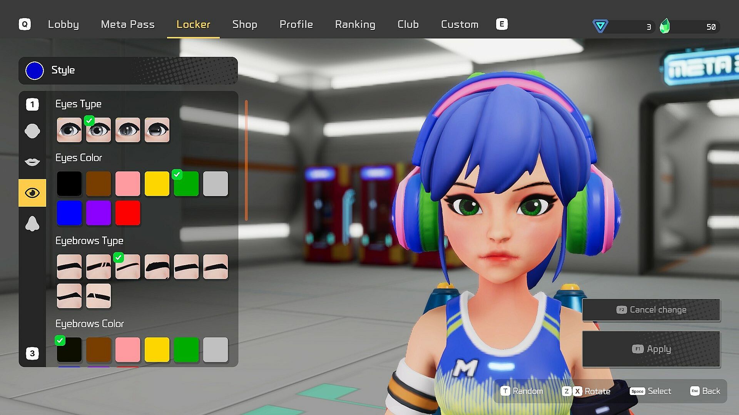Open the Meta Pass tab
Screen dimensions: 739x415
pos(127,24)
